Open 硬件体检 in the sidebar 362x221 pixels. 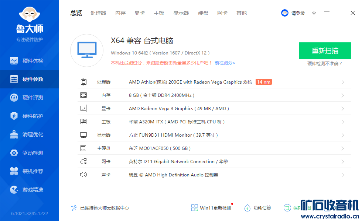pyautogui.click(x=30, y=61)
